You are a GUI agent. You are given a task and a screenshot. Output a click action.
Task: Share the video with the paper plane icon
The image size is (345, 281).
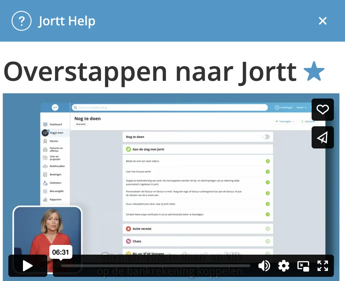[322, 137]
